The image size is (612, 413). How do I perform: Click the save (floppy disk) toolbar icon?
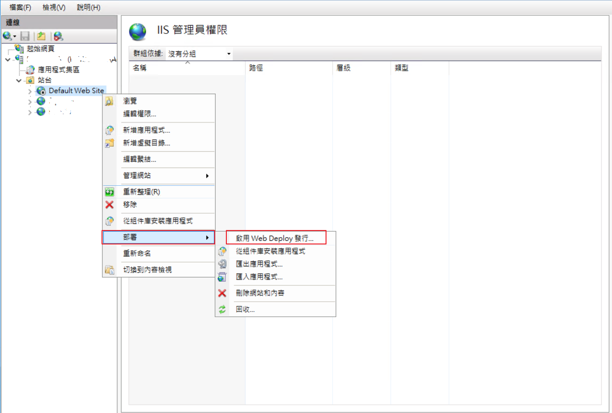[x=26, y=36]
